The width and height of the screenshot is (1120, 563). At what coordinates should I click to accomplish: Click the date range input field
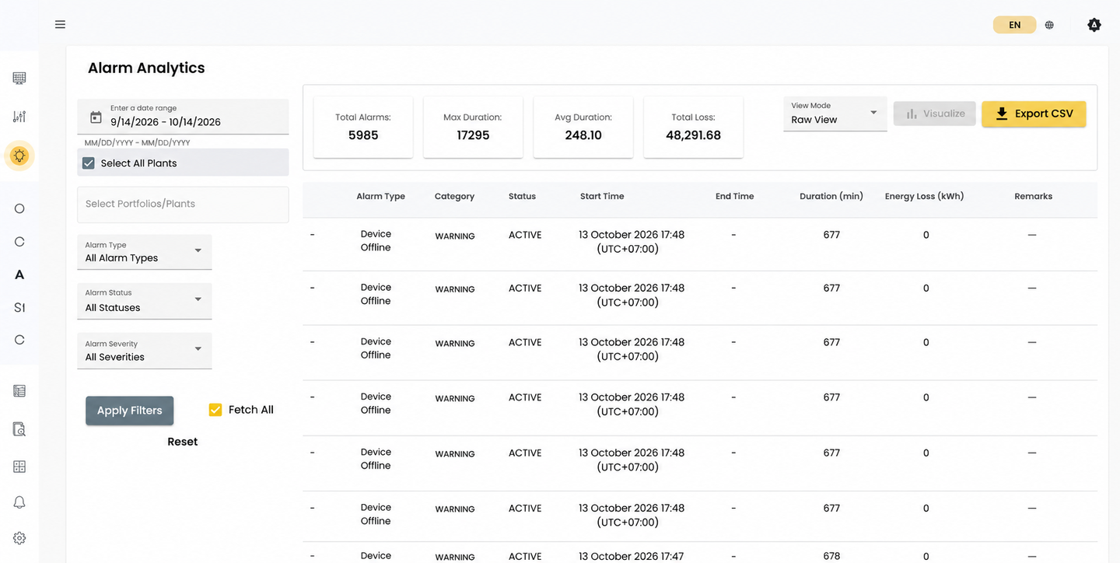pyautogui.click(x=183, y=117)
